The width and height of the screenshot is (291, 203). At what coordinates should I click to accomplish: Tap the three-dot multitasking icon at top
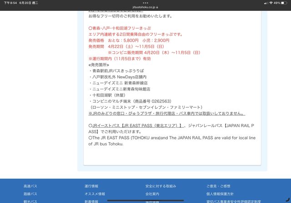click(145, 2)
